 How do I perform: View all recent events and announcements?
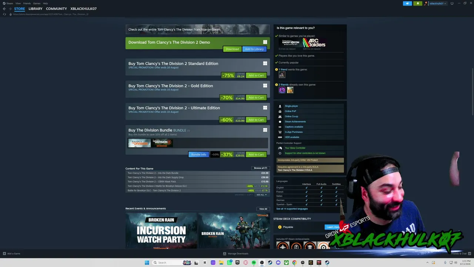coord(263,209)
